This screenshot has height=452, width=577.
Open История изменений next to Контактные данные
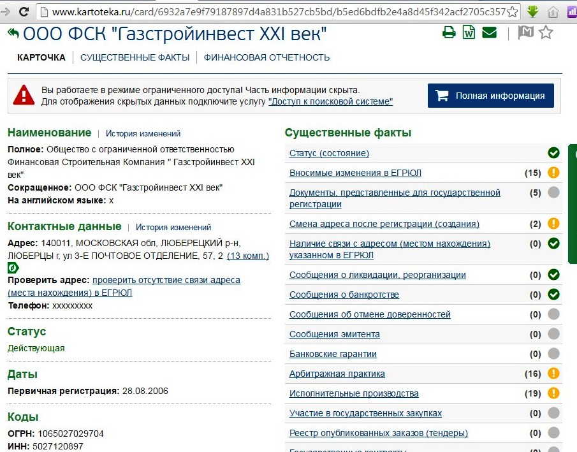pos(173,228)
